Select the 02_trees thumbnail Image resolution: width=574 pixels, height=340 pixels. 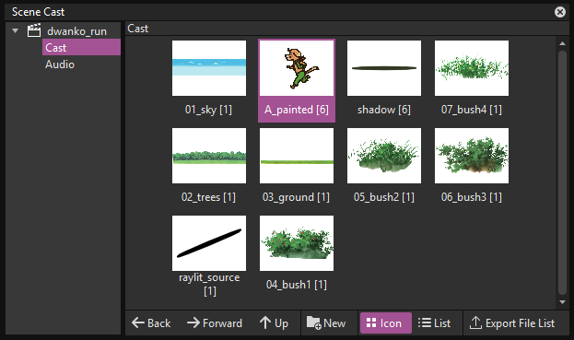point(209,156)
